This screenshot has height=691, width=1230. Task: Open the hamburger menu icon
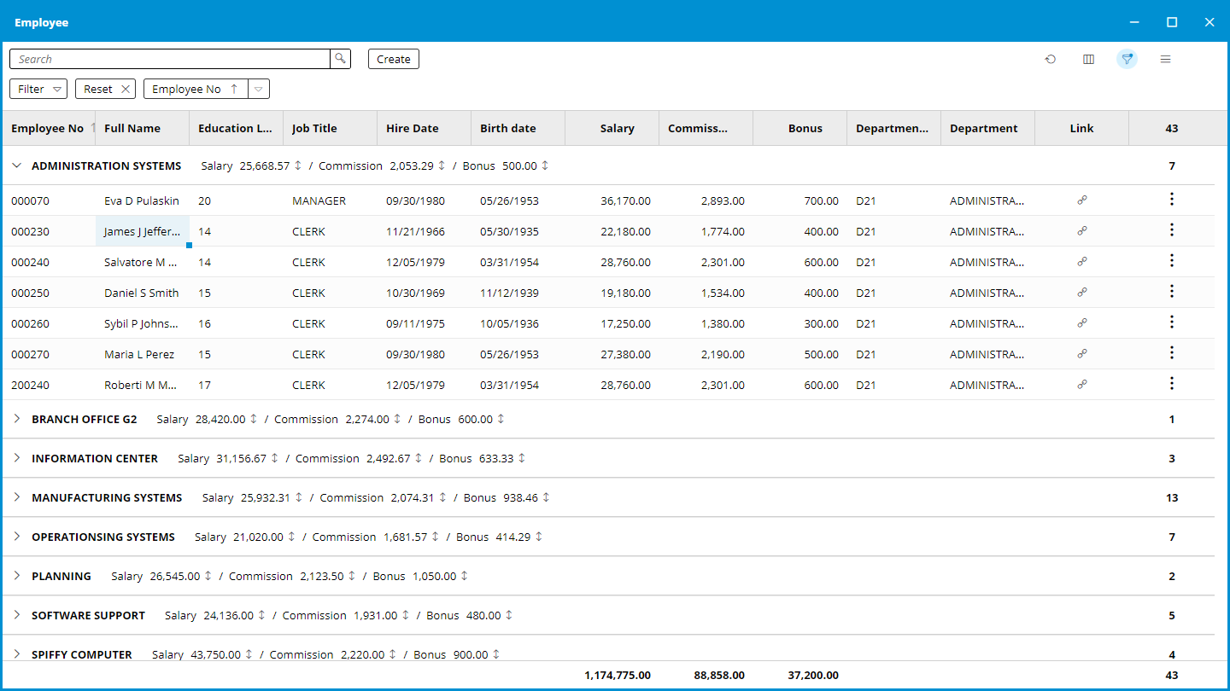(x=1165, y=59)
